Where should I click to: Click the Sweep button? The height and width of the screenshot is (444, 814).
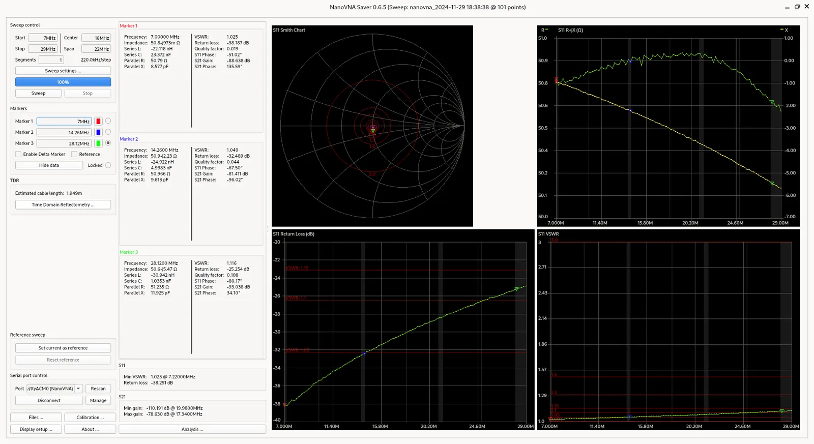coord(39,93)
